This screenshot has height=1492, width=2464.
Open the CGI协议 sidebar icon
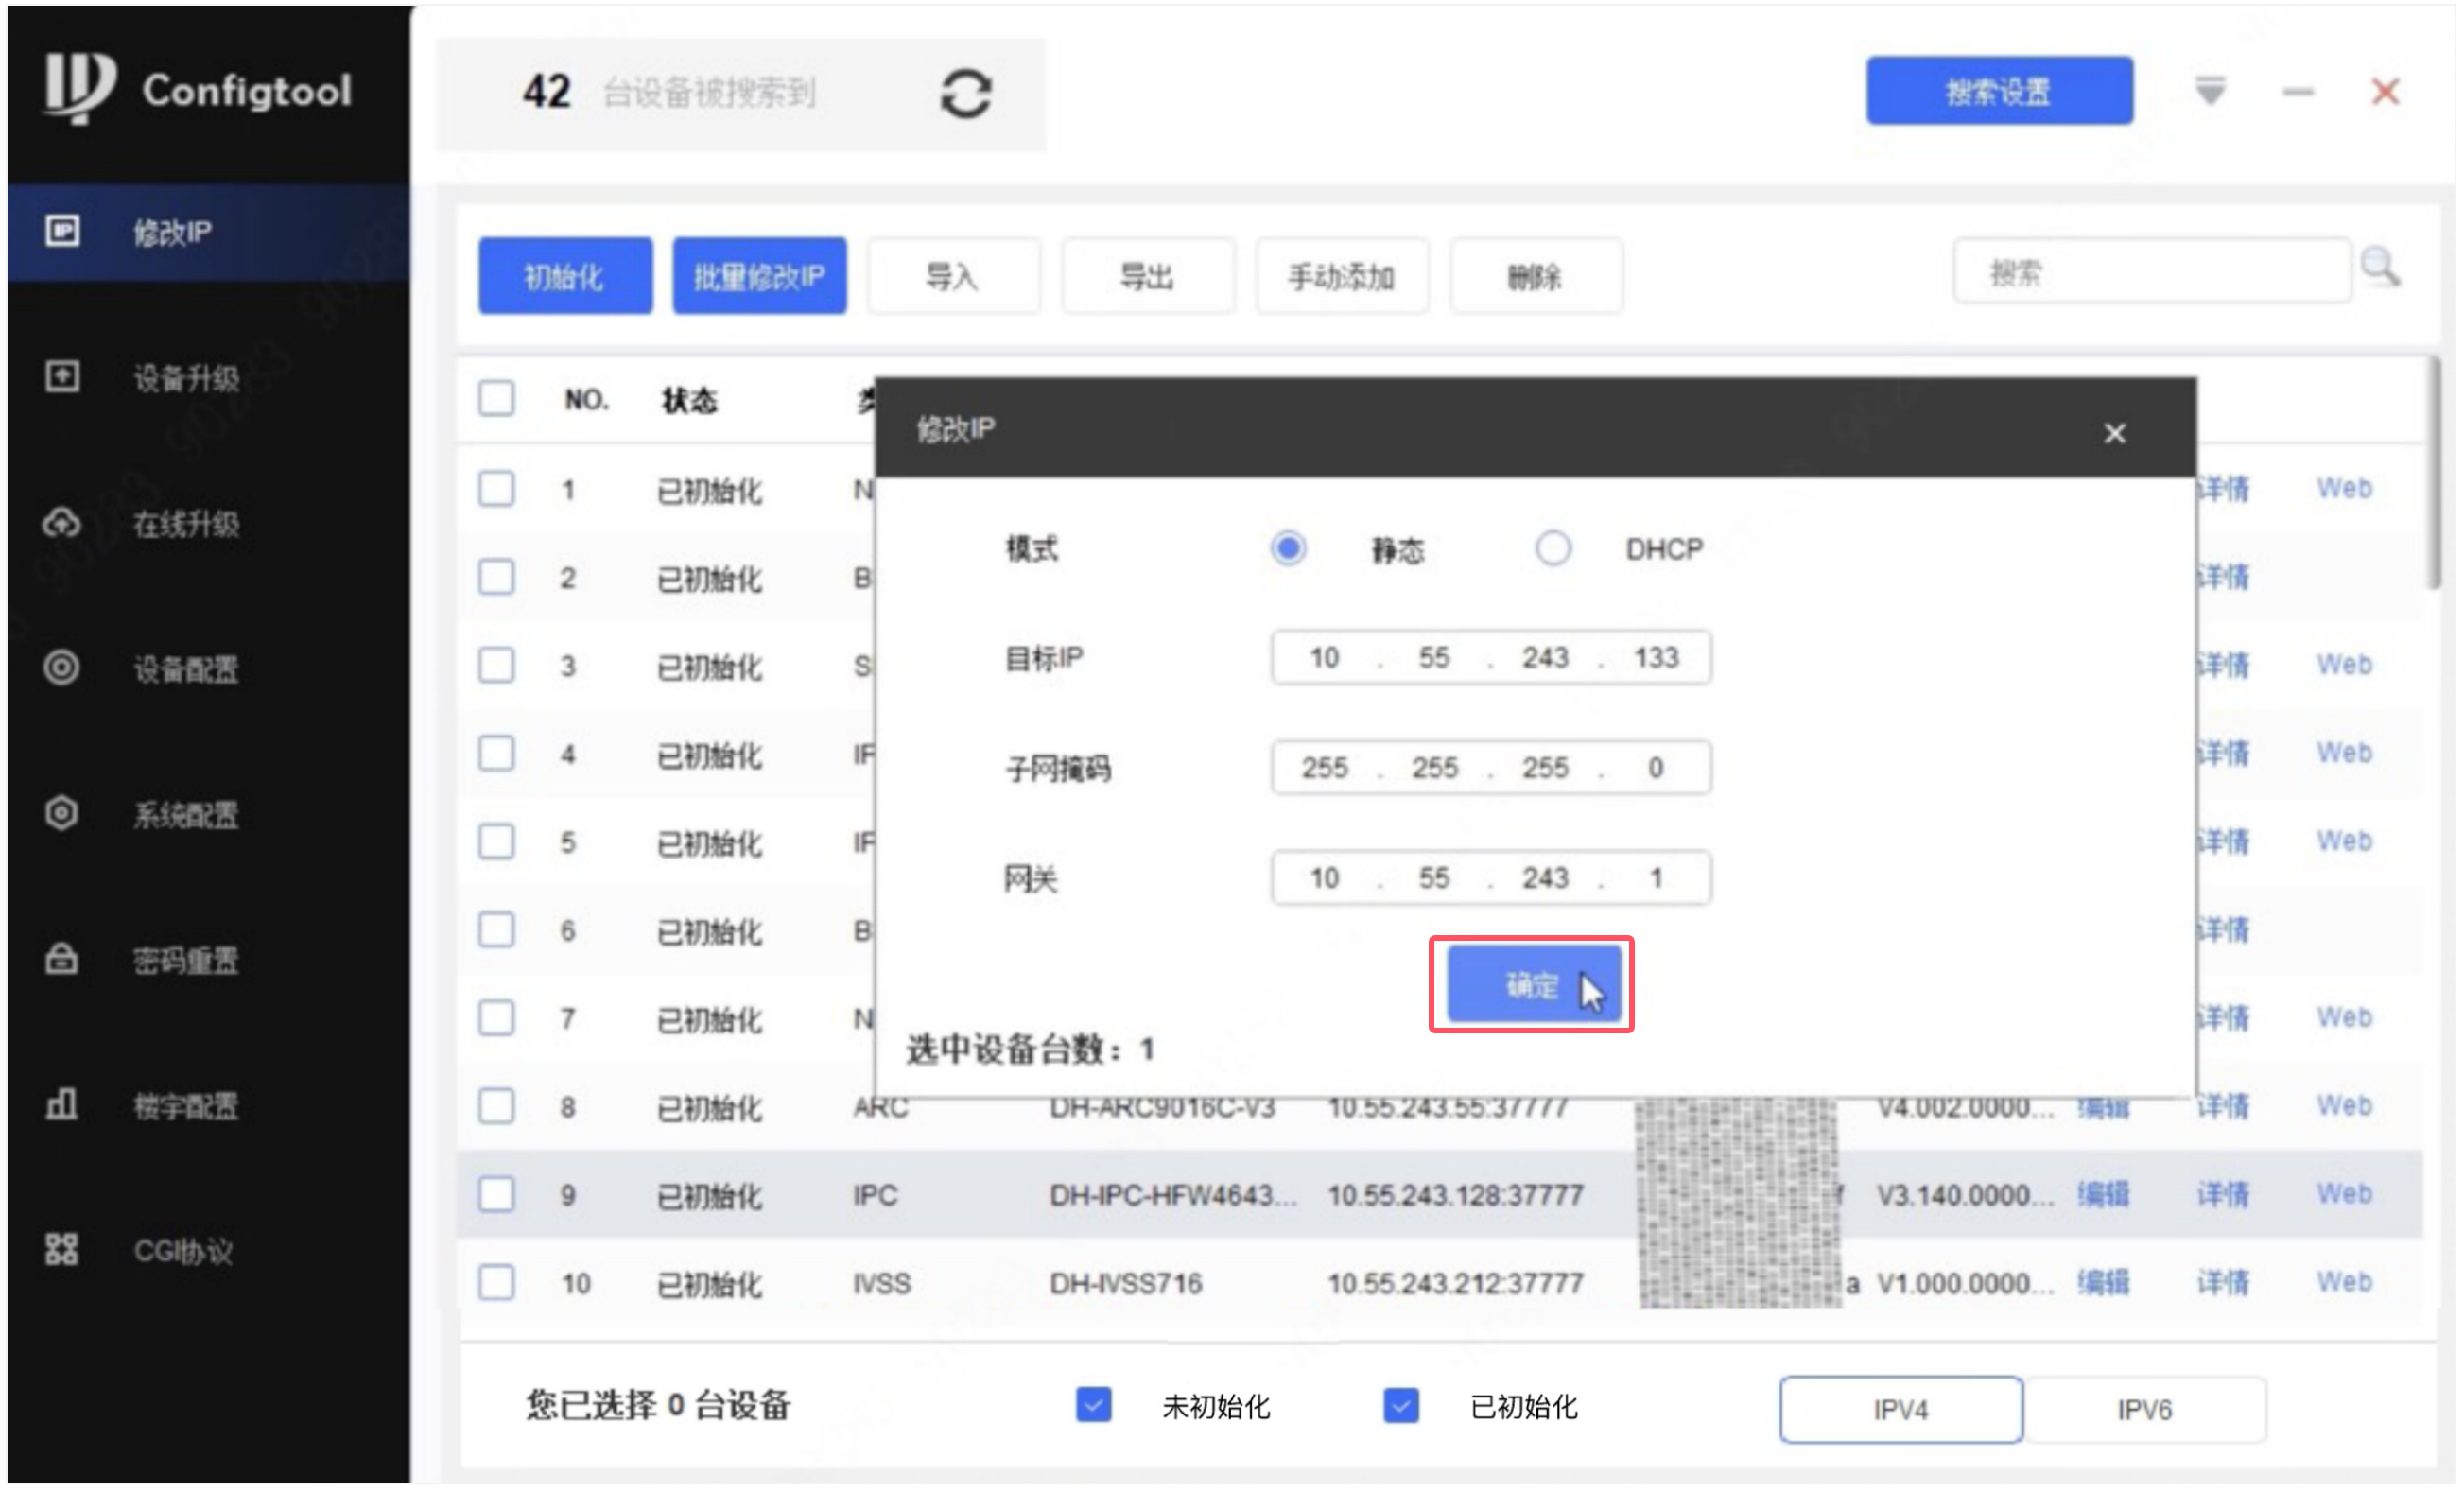(x=62, y=1250)
